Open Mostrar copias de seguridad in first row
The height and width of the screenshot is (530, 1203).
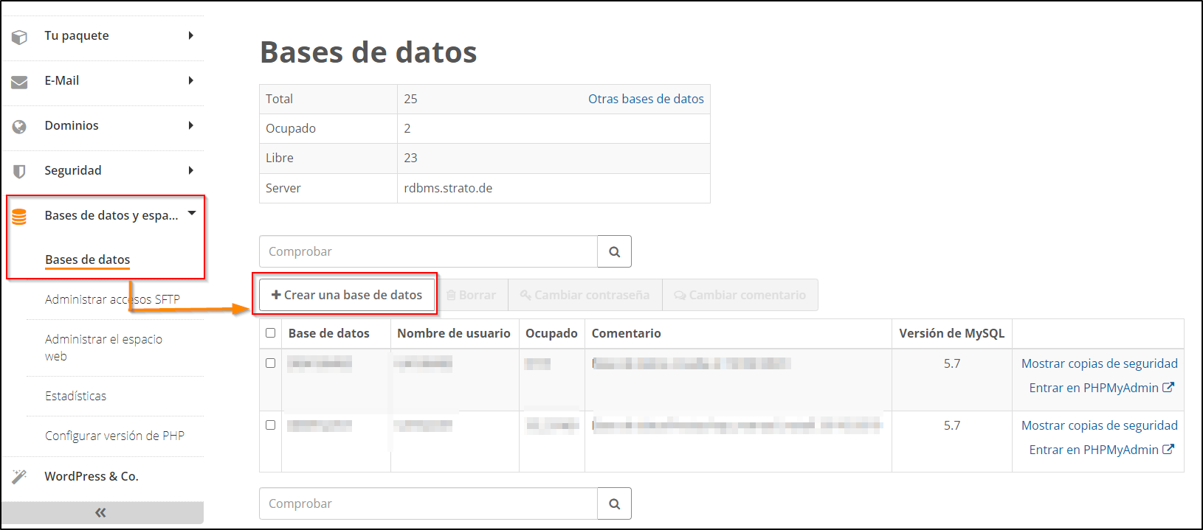tap(1099, 363)
